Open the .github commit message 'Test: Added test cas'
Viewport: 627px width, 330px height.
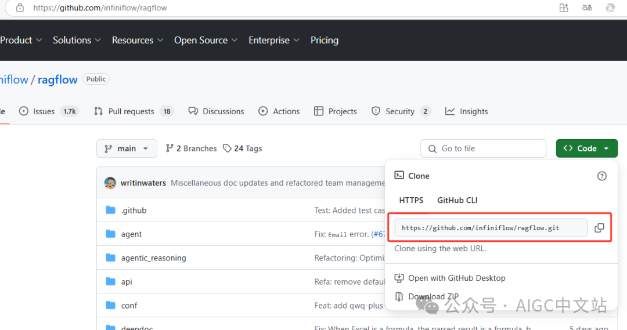click(x=349, y=210)
